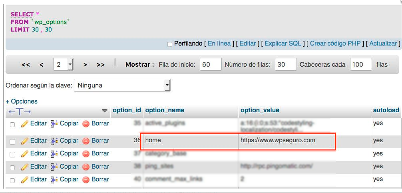
Task: Go to the last page with >> button
Action: 101,65
